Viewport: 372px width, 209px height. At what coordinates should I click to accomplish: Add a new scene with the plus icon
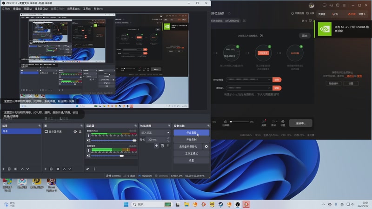click(x=4, y=169)
